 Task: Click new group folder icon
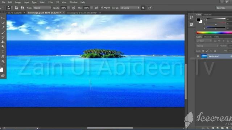coord(222,128)
